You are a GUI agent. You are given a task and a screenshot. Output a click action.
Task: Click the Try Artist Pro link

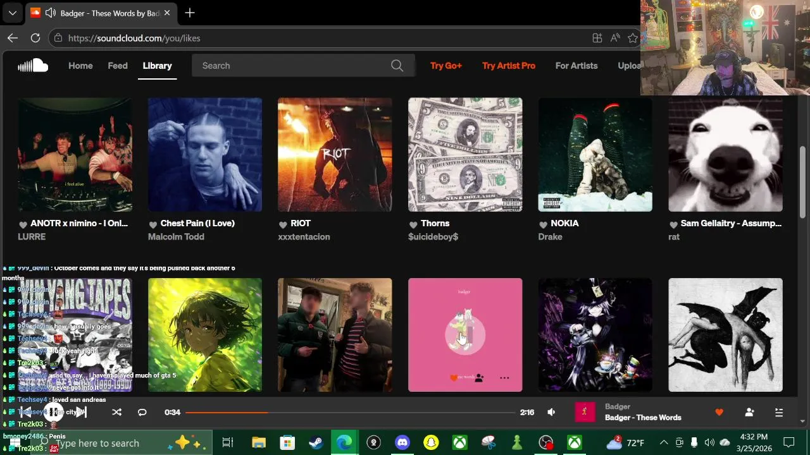[509, 66]
